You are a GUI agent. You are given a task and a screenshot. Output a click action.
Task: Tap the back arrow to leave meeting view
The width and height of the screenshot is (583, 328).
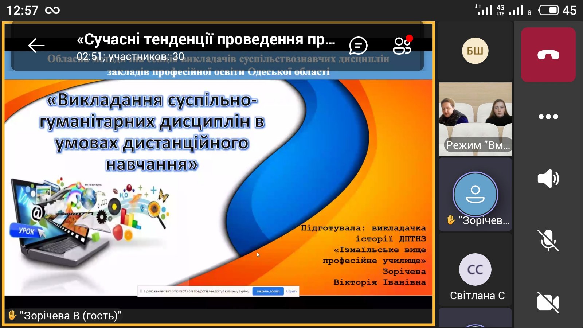[x=36, y=46]
